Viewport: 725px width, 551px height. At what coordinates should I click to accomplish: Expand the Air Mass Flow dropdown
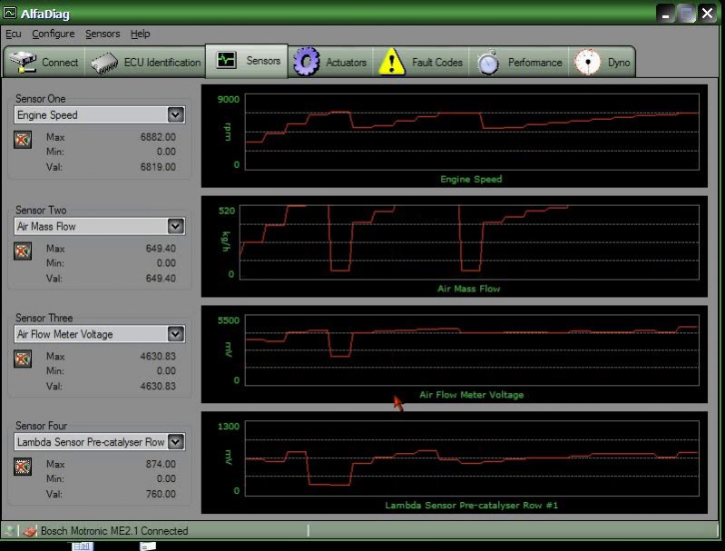[175, 226]
